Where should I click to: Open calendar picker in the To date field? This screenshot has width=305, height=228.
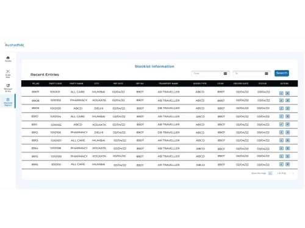pos(267,74)
